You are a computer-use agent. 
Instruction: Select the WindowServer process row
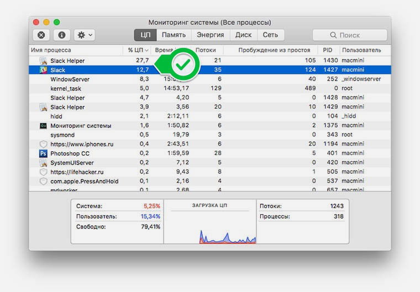(210, 79)
